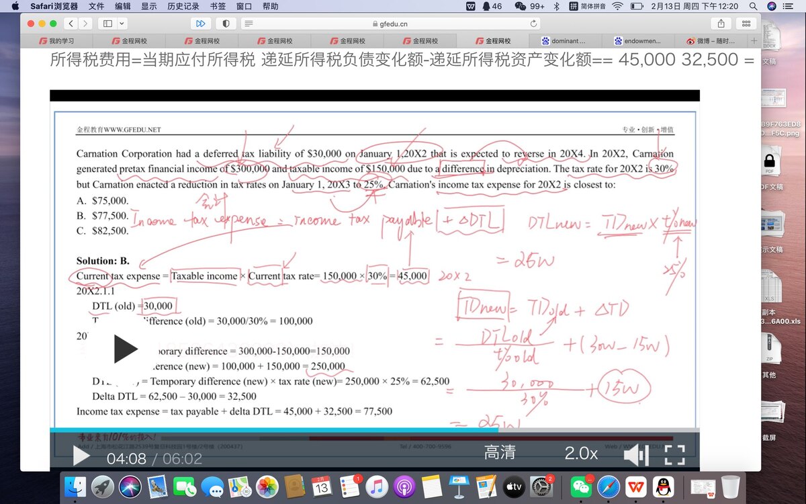Screen dimensions: 806x504
Task: Open Siri from the menu bar
Action: click(x=772, y=6)
